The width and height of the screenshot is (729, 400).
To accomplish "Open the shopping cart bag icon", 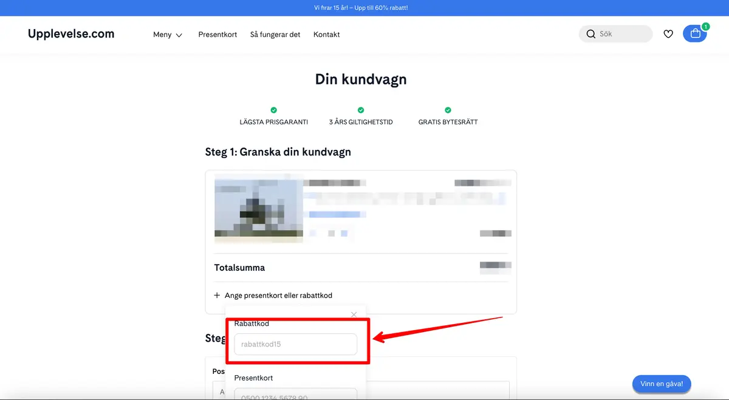I will tap(694, 34).
